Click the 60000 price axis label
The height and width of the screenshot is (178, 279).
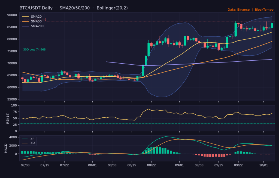pyautogui.click(x=12, y=87)
